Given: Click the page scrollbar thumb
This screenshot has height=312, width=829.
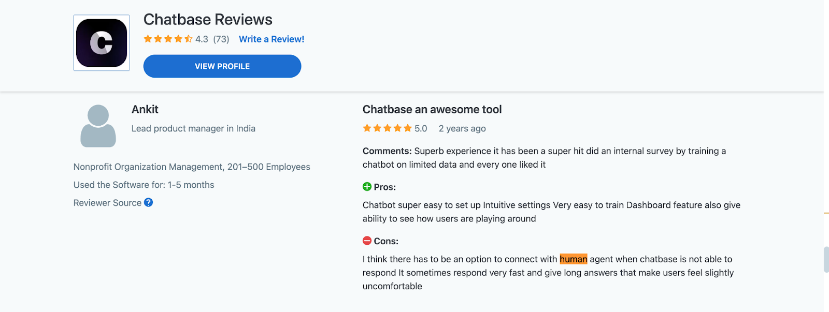Looking at the screenshot, I should 826,260.
